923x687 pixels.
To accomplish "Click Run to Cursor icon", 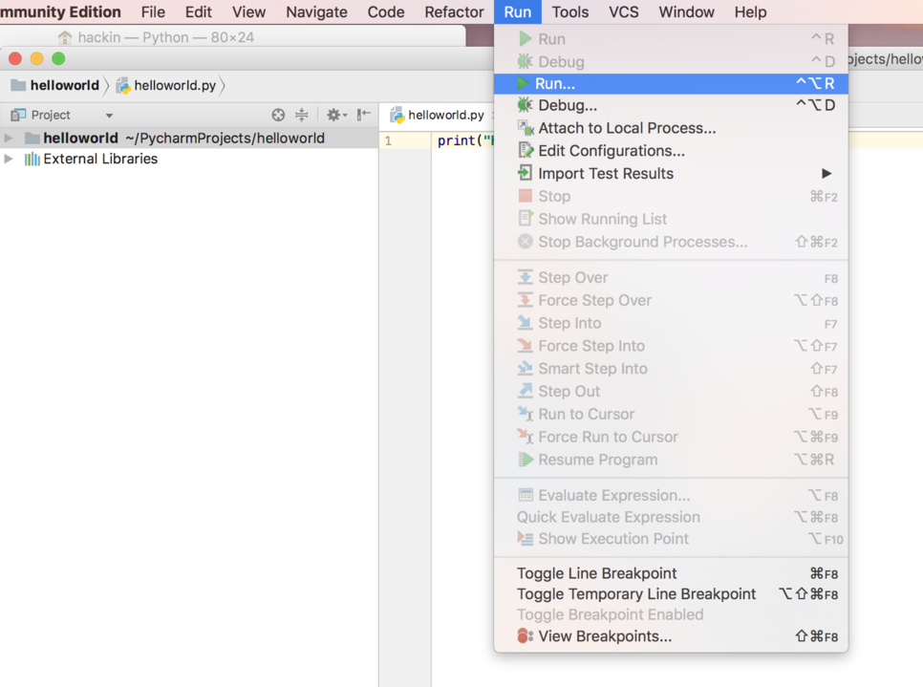I will (x=526, y=414).
